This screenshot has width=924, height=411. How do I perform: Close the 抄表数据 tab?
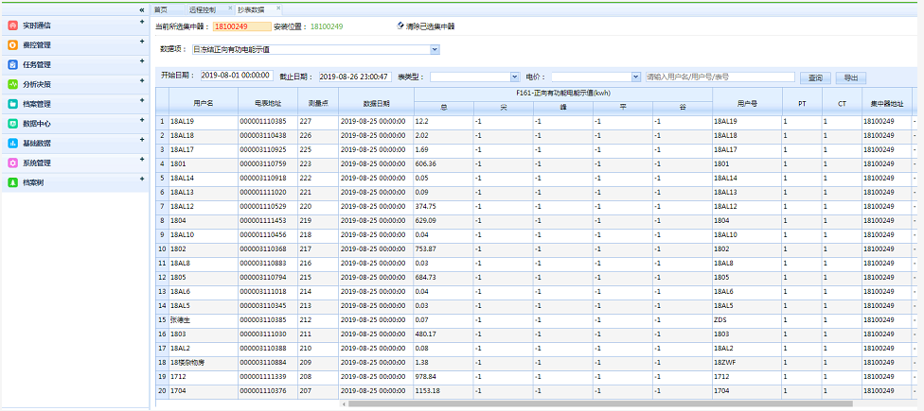[x=278, y=9]
